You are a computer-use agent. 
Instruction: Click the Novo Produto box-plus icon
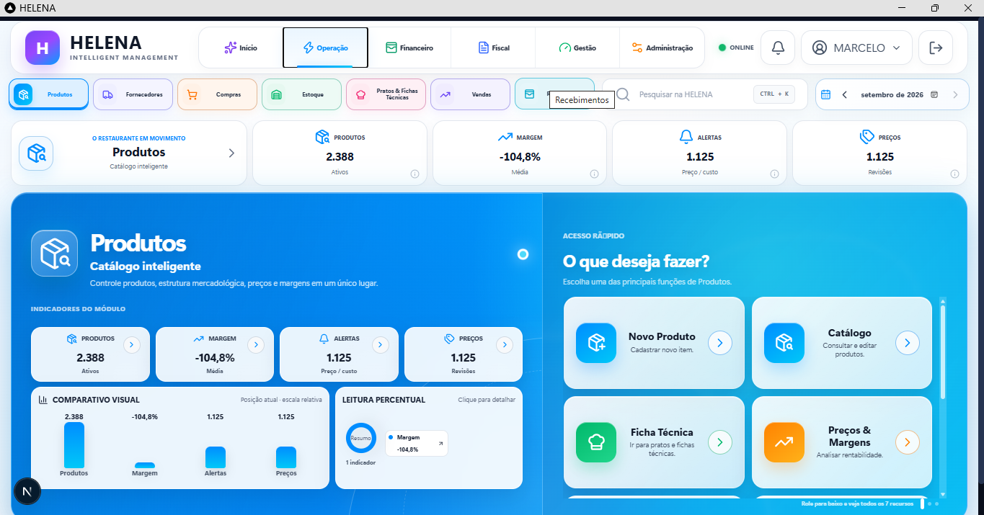pyautogui.click(x=596, y=343)
